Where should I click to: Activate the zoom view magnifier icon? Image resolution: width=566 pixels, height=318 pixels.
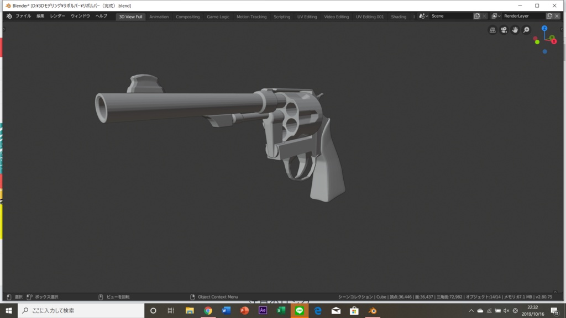(526, 30)
